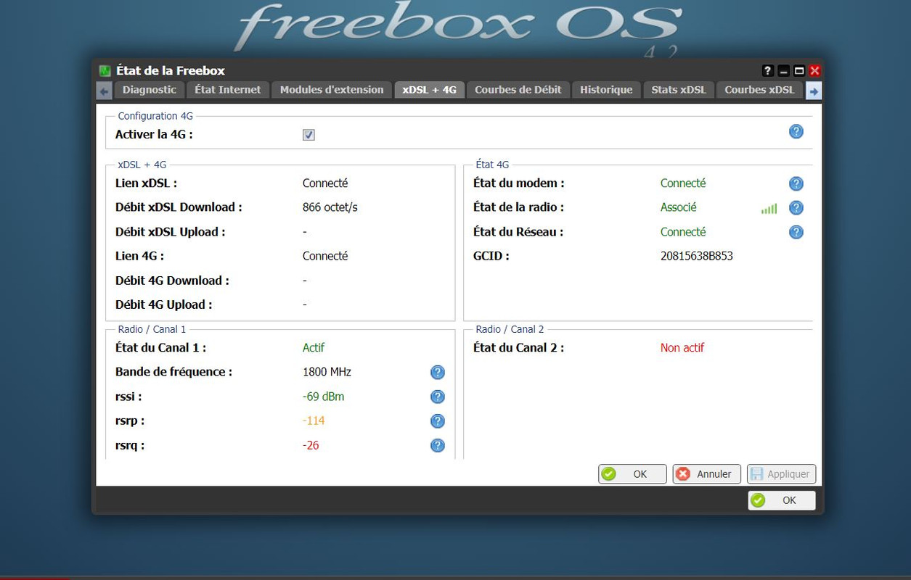This screenshot has height=580, width=911.
Task: Click the help icon for Activer la 4G
Action: pyautogui.click(x=796, y=131)
